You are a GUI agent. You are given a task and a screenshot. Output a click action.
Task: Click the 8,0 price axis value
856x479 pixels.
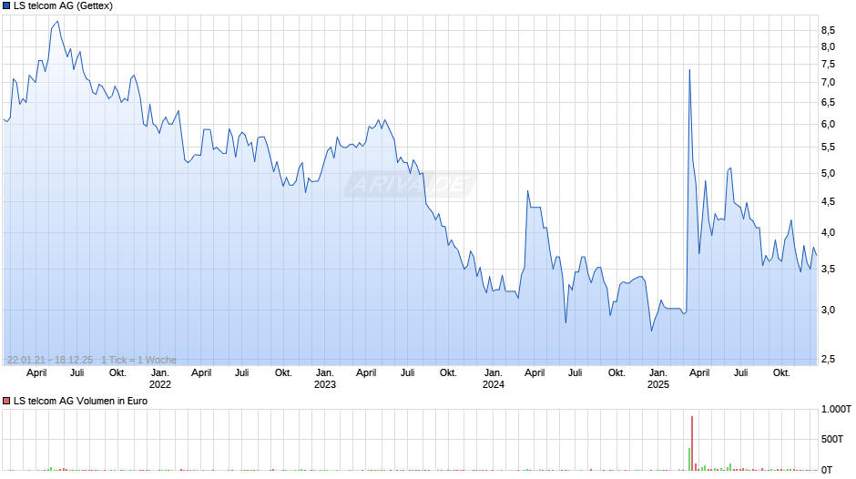pos(828,47)
